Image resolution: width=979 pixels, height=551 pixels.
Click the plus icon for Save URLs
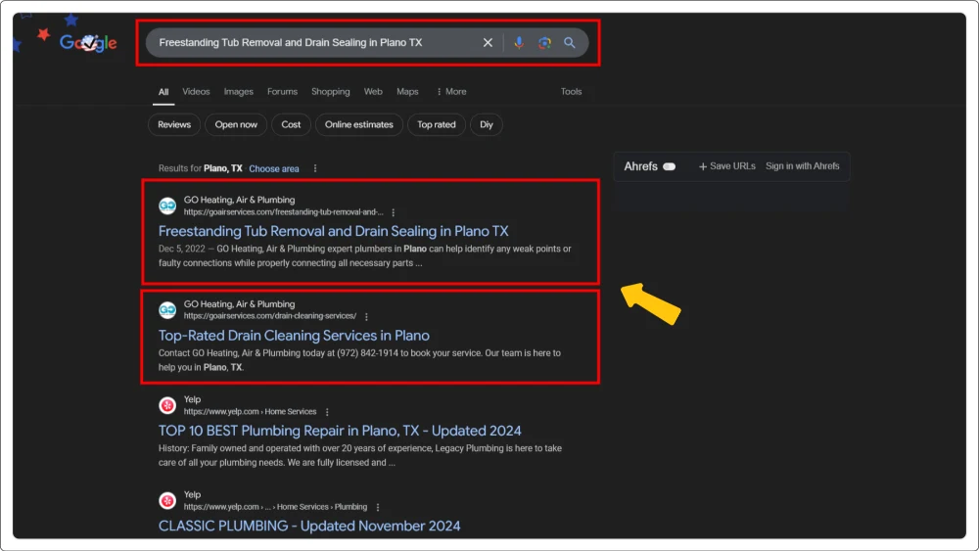[x=703, y=166]
